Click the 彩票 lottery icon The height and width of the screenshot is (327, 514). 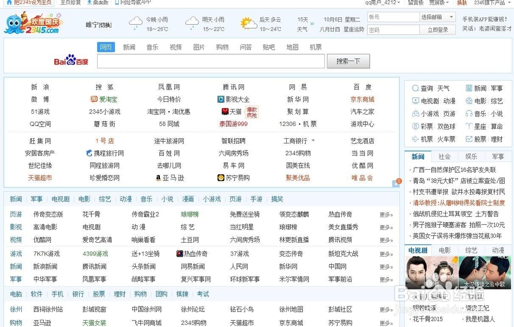tap(415, 126)
